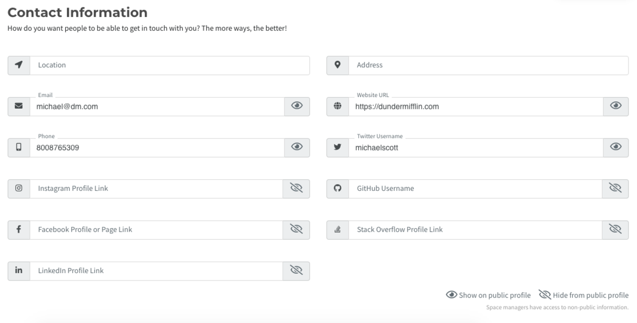Click the GitHub logo icon
Screen dimensions: 637x323
coord(337,188)
